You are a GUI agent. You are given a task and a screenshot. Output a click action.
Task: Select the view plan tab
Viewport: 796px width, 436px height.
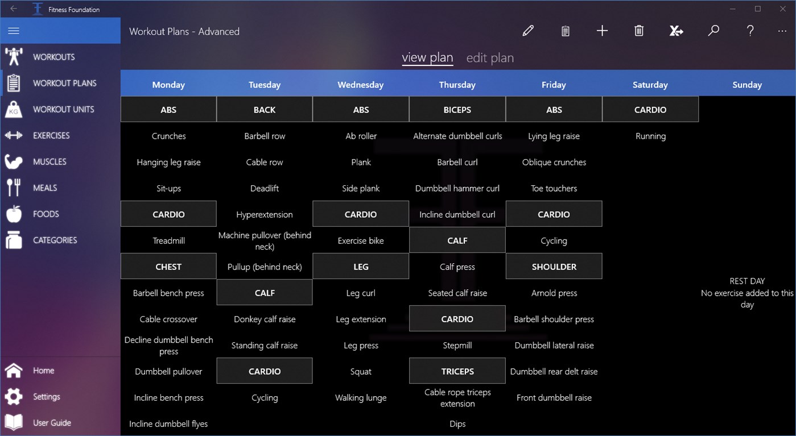click(x=427, y=58)
